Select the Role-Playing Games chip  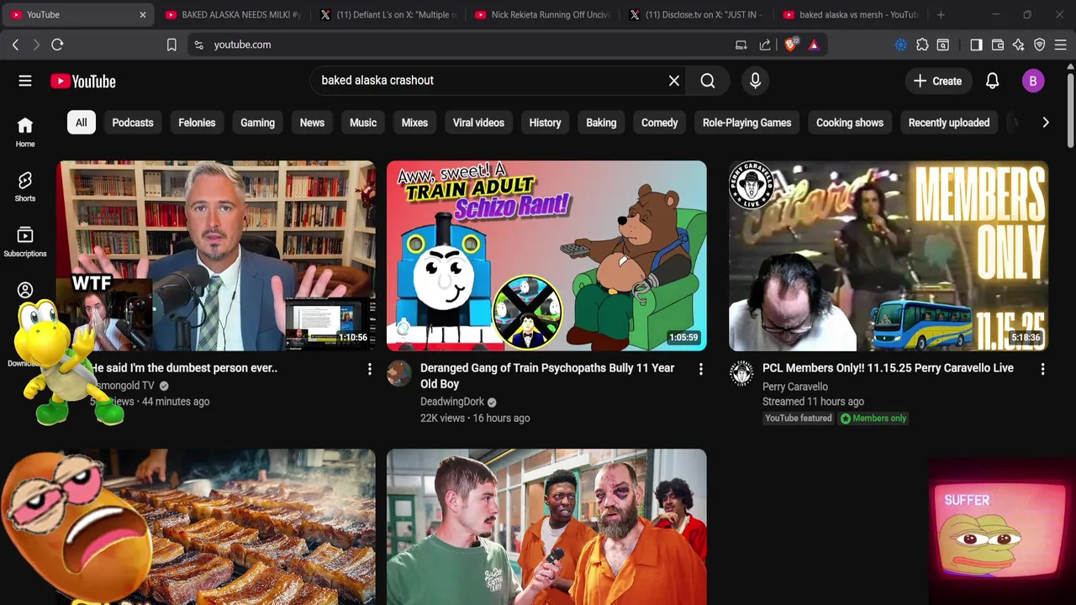pyautogui.click(x=746, y=123)
